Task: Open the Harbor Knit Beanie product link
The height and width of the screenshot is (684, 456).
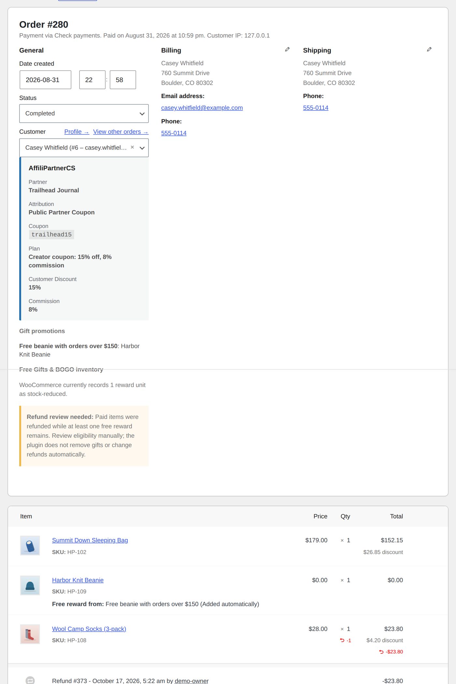Action: pyautogui.click(x=78, y=580)
